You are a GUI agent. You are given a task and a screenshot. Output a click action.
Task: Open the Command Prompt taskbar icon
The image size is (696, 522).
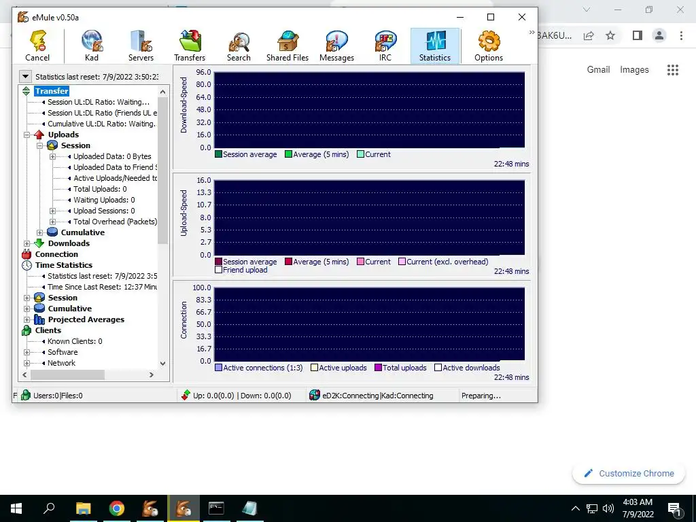tap(216, 508)
